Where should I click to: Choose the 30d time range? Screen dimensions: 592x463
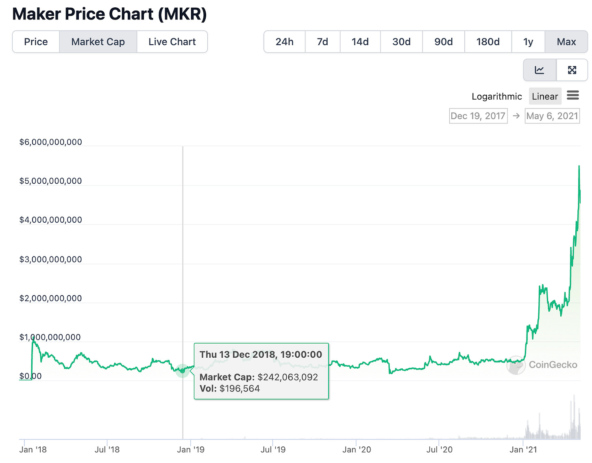[402, 42]
